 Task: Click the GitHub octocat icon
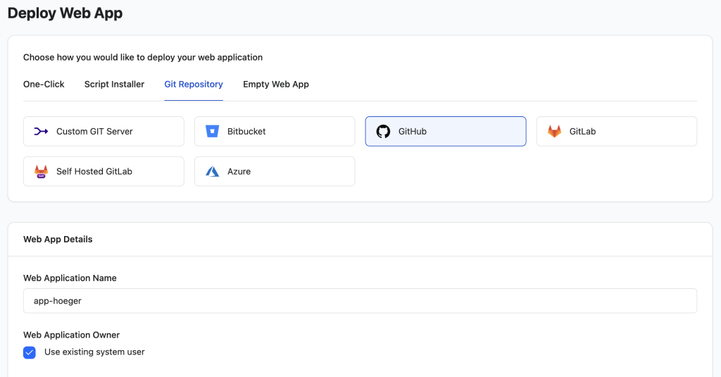pos(383,131)
